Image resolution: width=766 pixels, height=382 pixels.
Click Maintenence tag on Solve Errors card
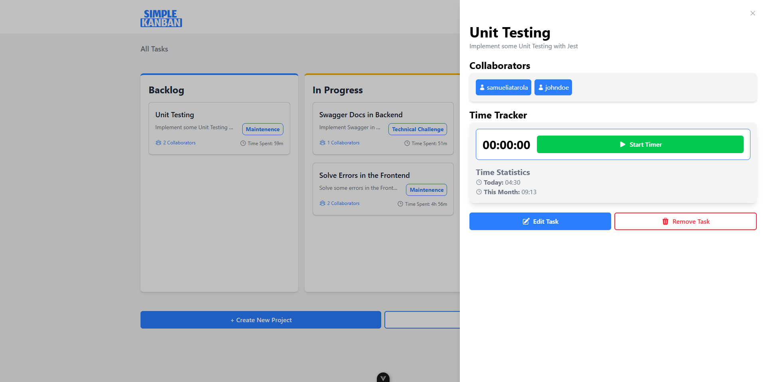426,190
